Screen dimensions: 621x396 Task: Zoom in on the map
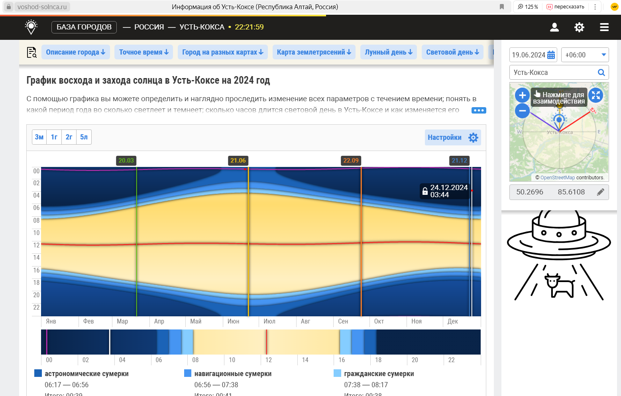click(x=522, y=95)
